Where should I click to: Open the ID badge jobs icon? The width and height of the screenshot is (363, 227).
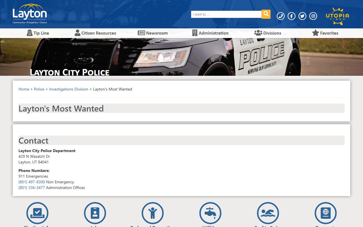[95, 213]
